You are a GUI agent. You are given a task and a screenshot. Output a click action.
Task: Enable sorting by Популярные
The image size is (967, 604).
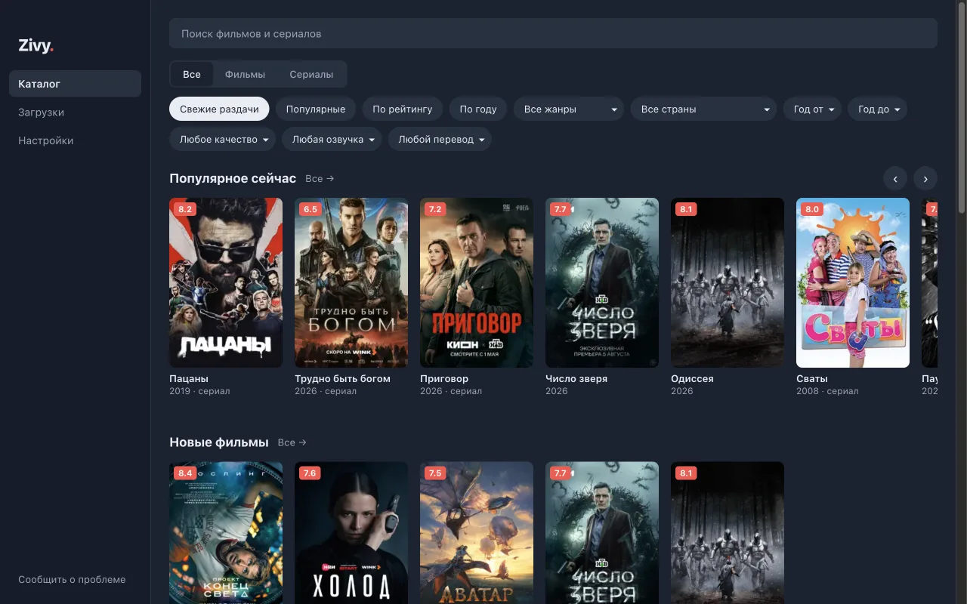coord(316,109)
